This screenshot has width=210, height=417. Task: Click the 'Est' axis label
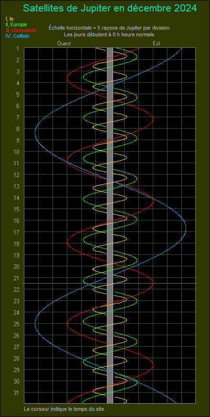157,44
